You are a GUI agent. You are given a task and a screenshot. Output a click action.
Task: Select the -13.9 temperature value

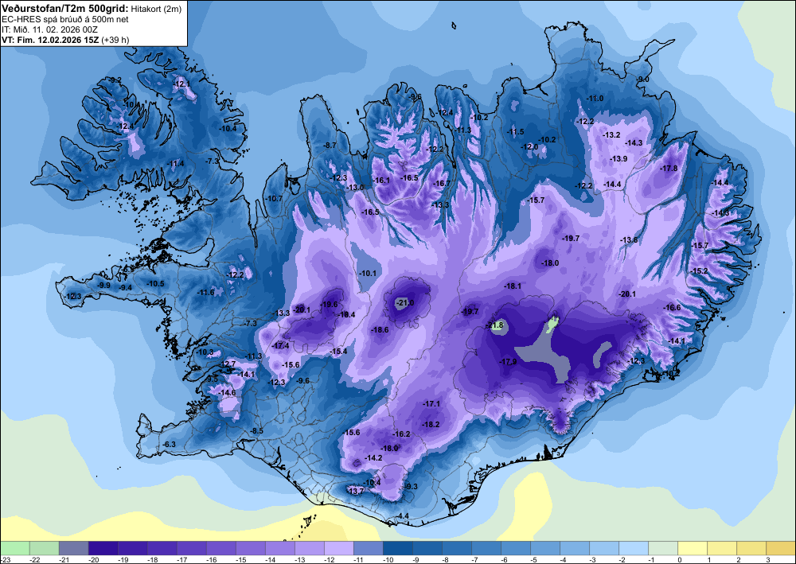click(x=618, y=159)
